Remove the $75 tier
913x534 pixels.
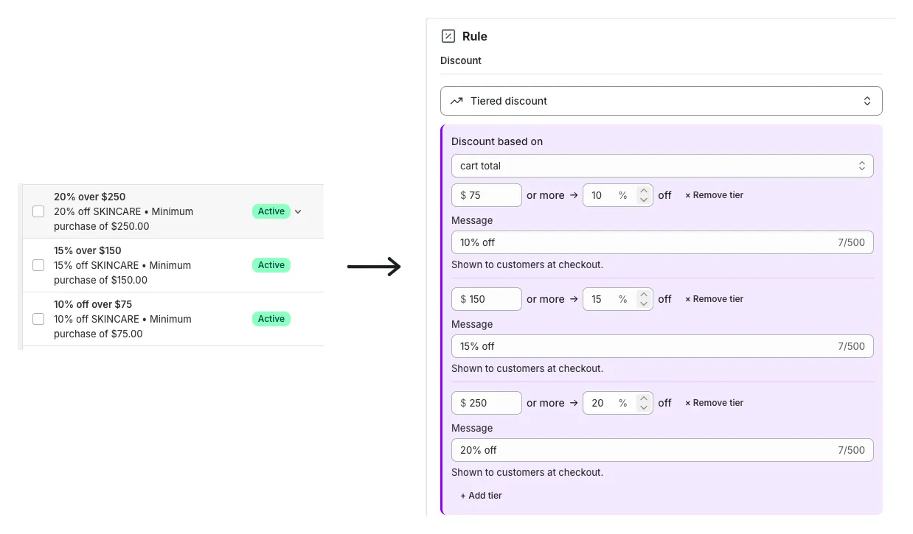(714, 195)
